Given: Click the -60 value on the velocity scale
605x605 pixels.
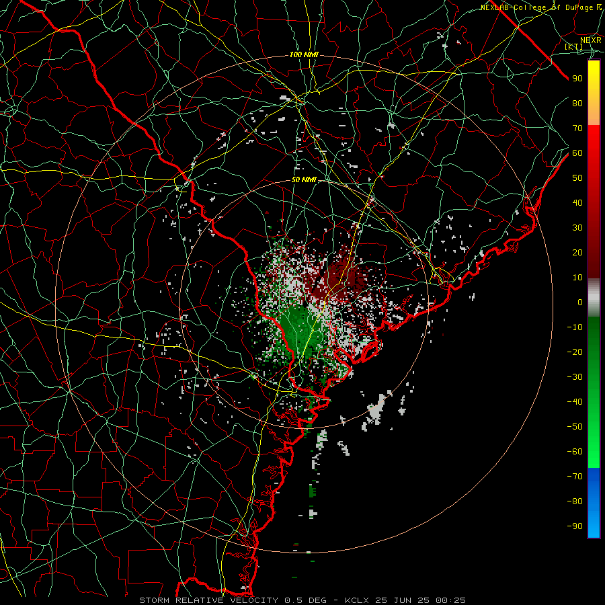Looking at the screenshot, I should [575, 452].
